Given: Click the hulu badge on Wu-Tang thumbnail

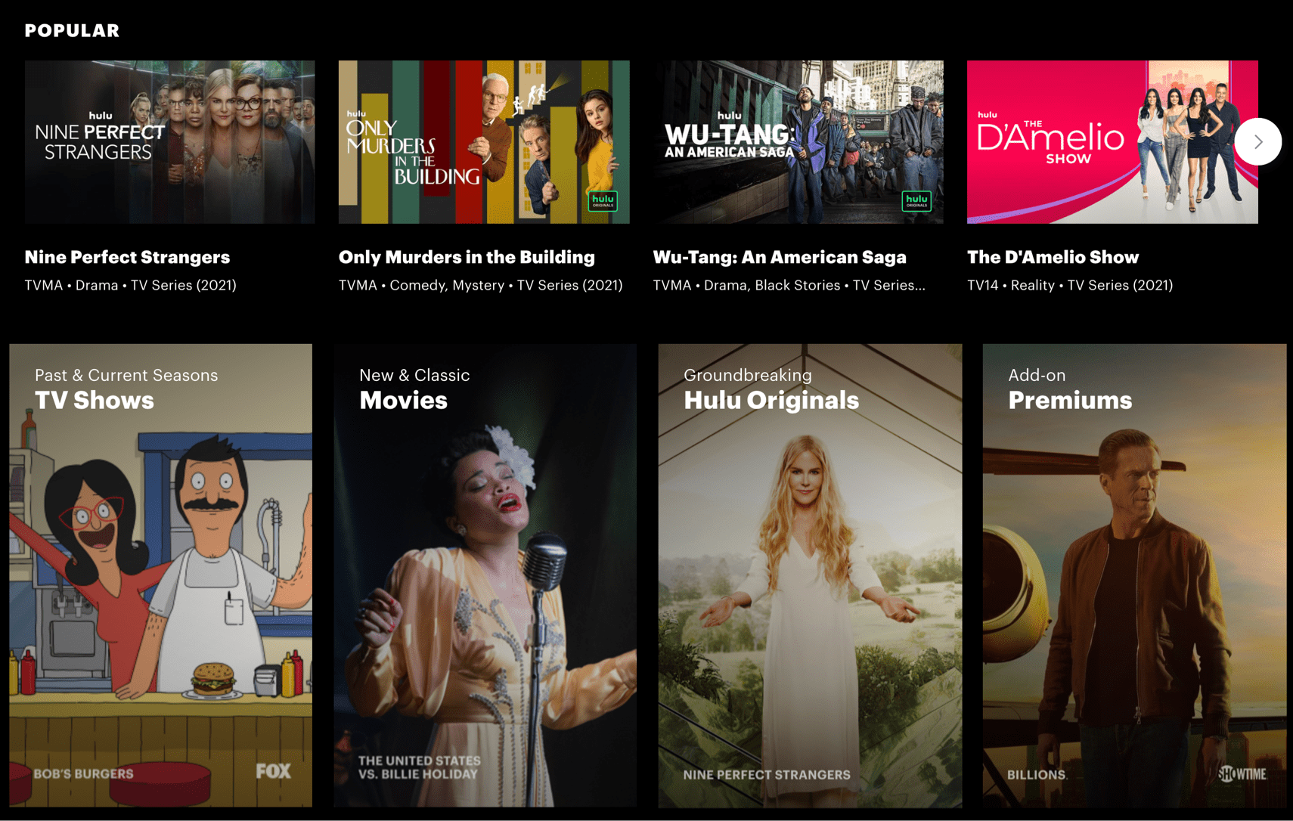Looking at the screenshot, I should [x=917, y=201].
